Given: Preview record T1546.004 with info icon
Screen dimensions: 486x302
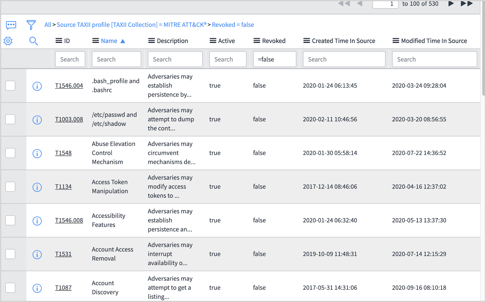Looking at the screenshot, I should (37, 86).
